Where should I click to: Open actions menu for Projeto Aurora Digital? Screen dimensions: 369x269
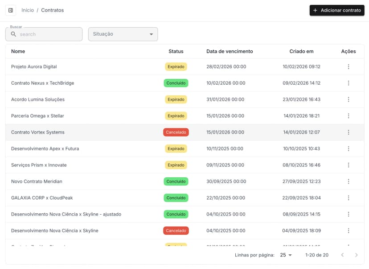(x=348, y=66)
